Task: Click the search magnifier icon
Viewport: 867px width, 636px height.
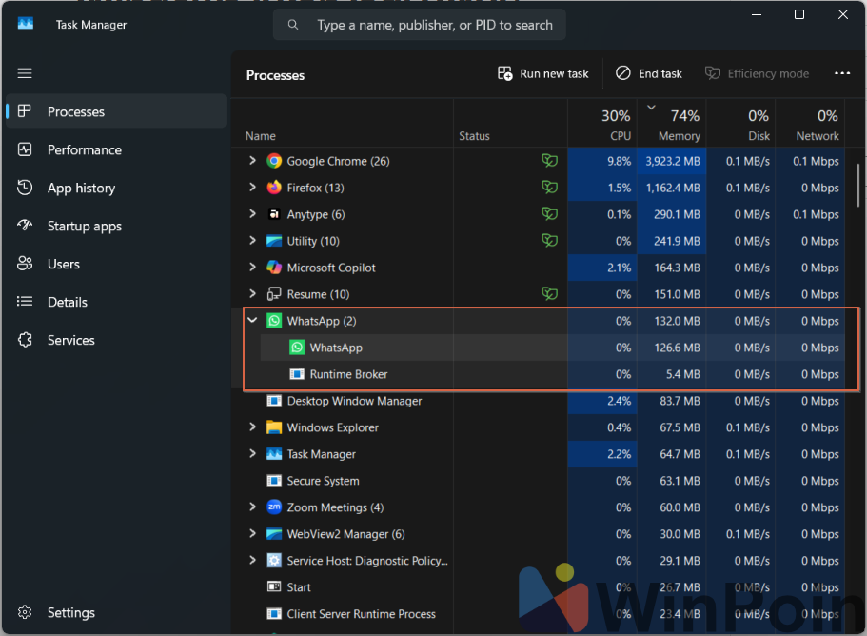Action: (293, 25)
